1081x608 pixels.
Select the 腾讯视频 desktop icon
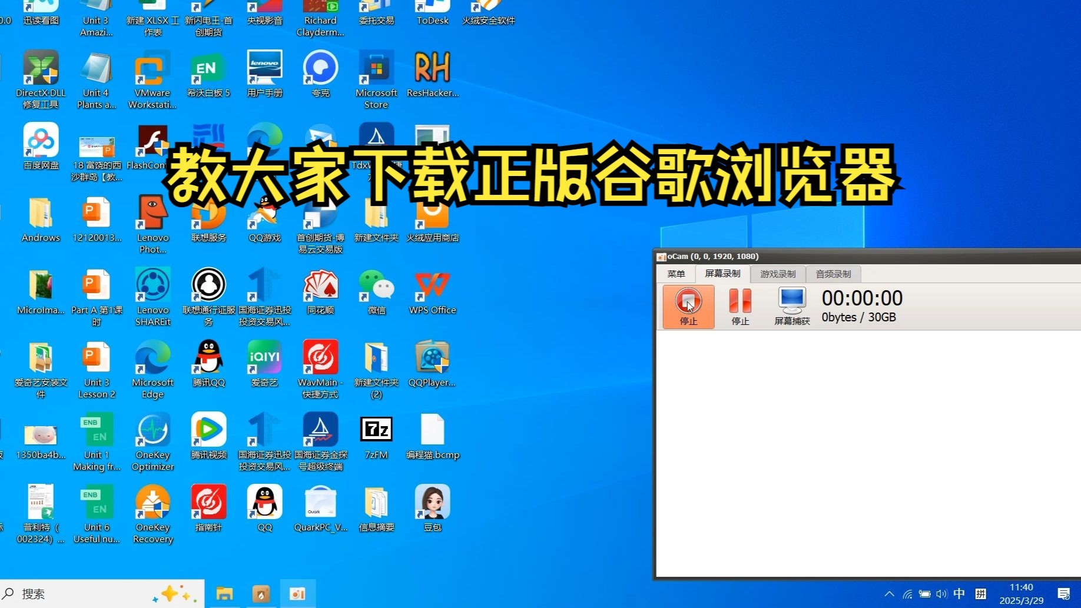click(x=208, y=437)
